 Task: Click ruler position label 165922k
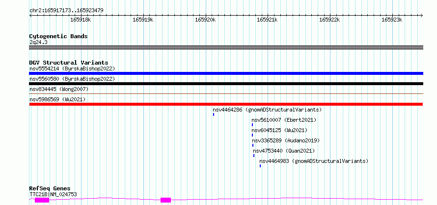[329, 20]
